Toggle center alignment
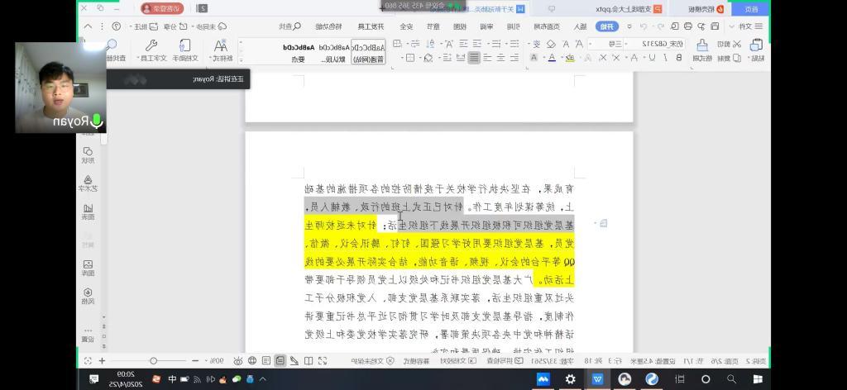The width and height of the screenshot is (847, 390). point(501,58)
